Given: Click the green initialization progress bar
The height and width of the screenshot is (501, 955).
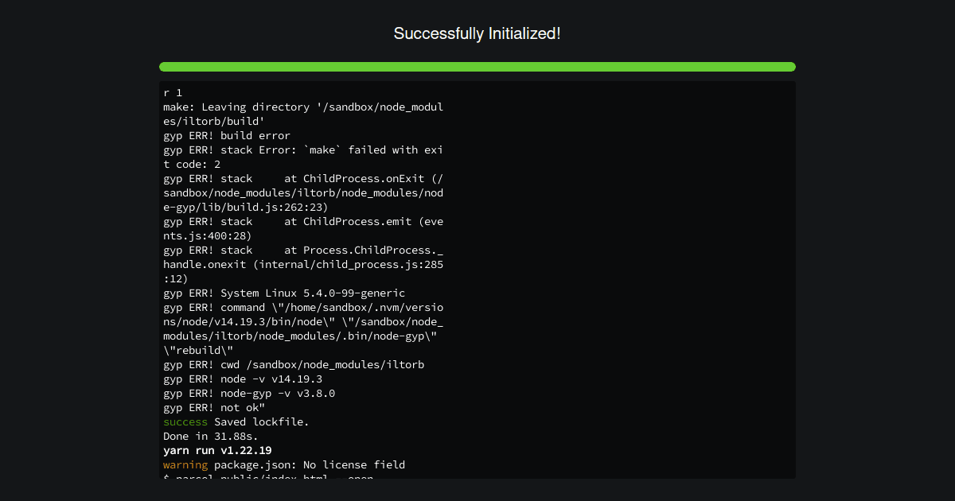Looking at the screenshot, I should 477,67.
